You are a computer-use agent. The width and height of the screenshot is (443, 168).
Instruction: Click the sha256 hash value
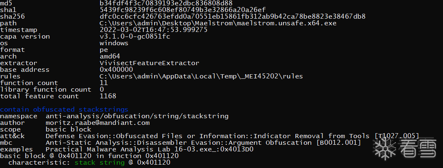coord(233,17)
